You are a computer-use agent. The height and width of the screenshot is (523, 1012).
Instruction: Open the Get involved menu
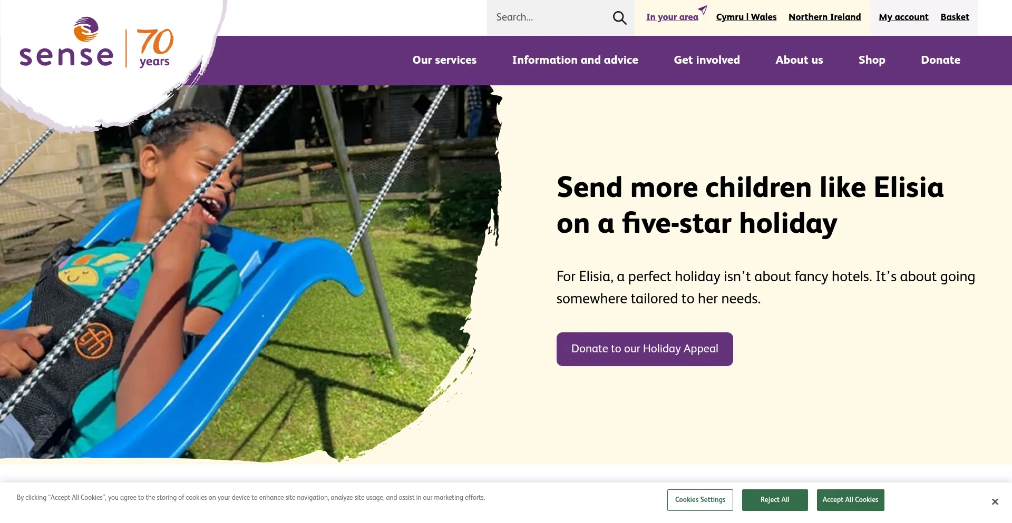point(707,60)
